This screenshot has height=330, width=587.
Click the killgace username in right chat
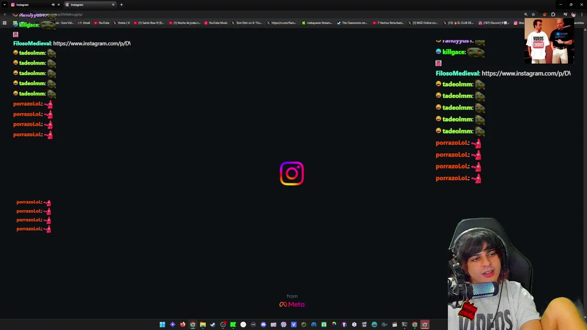pos(454,52)
